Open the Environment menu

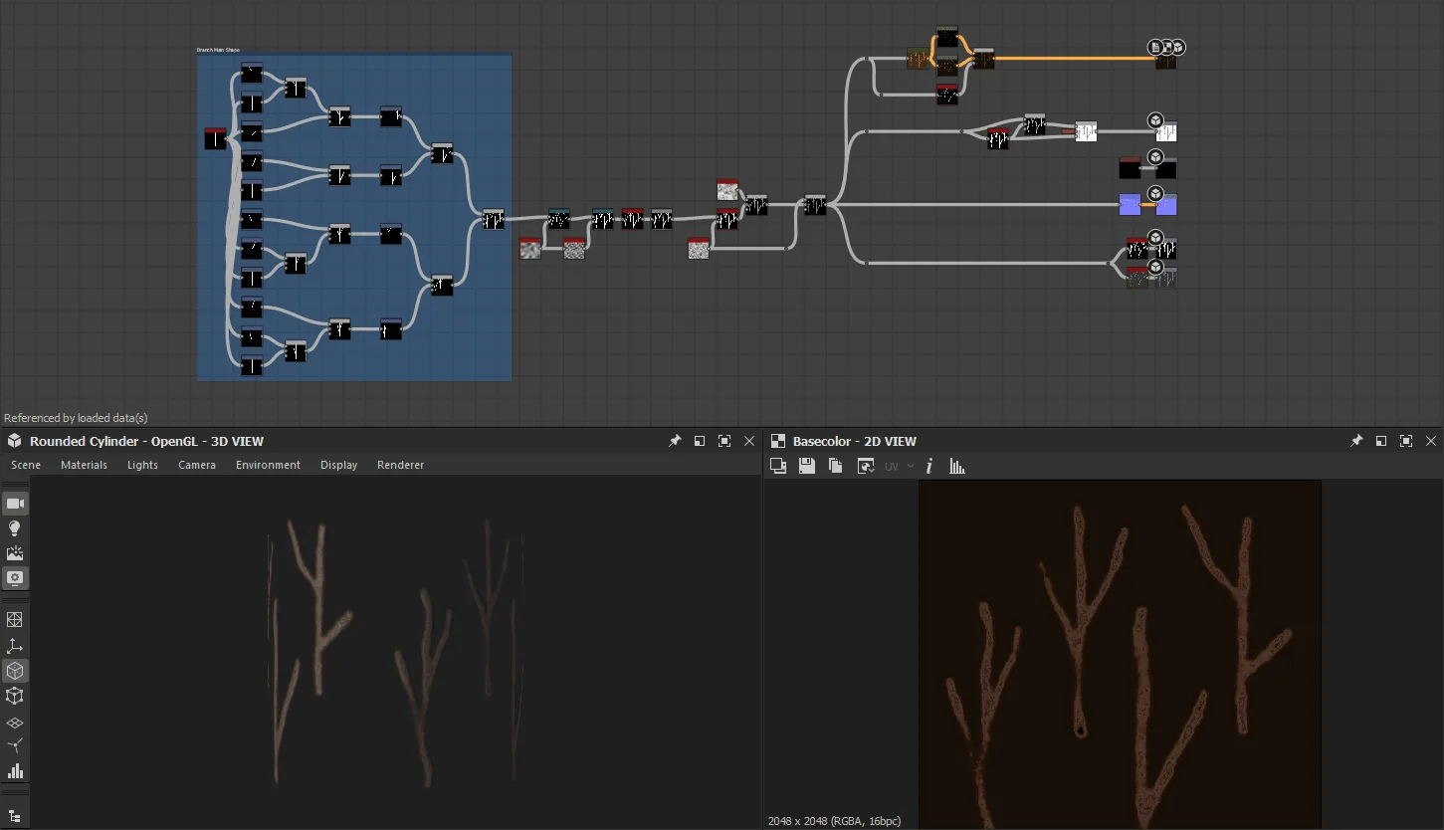[x=268, y=465]
